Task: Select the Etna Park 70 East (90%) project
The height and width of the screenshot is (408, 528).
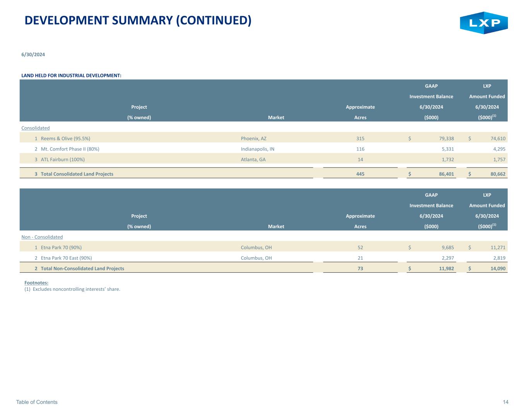Action: pyautogui.click(x=66, y=258)
